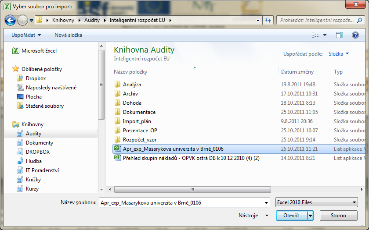Image resolution: width=369 pixels, height=230 pixels.
Task: Click the Import_plán folder icon
Action: 117,121
